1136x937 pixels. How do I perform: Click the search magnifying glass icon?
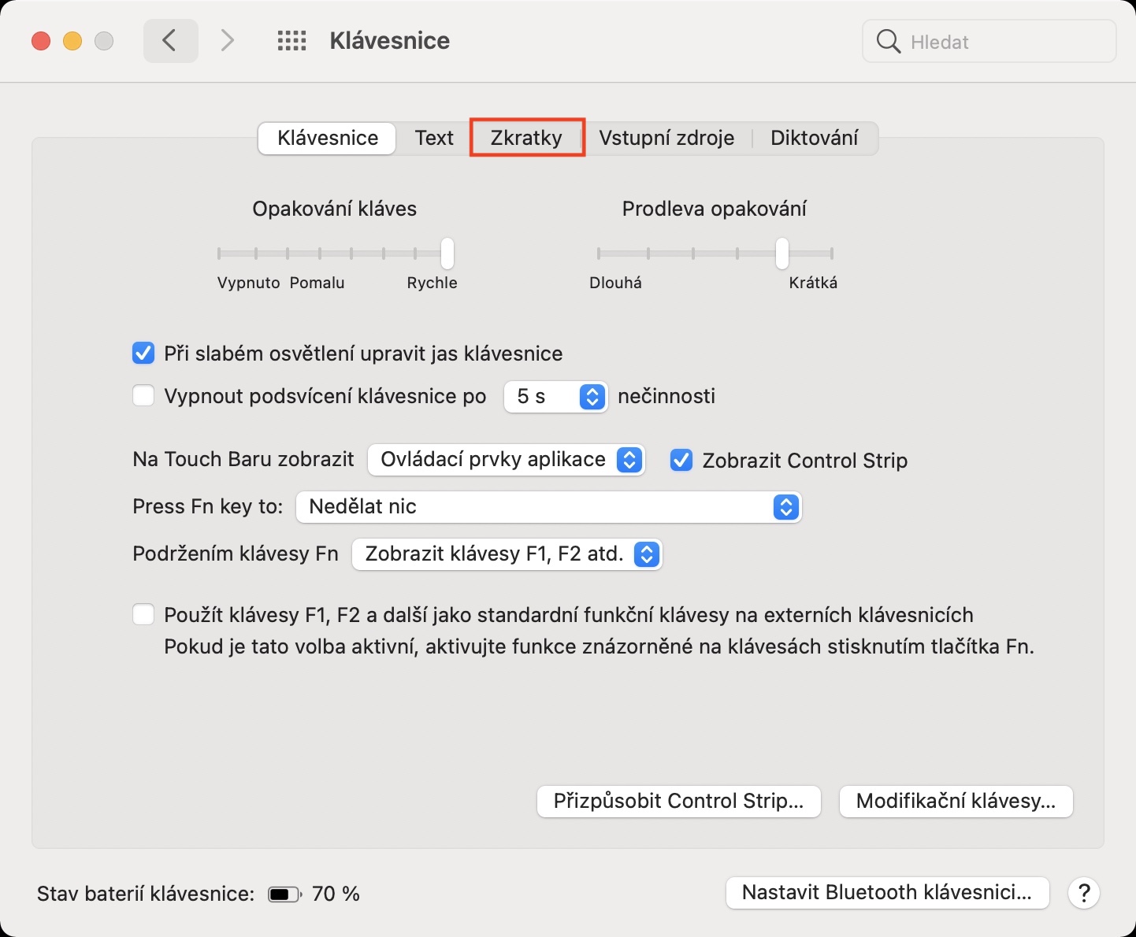tap(888, 42)
